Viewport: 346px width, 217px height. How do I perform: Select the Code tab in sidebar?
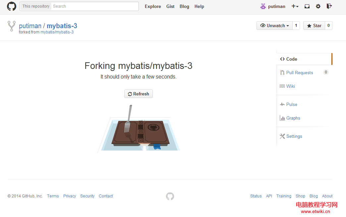pyautogui.click(x=304, y=59)
